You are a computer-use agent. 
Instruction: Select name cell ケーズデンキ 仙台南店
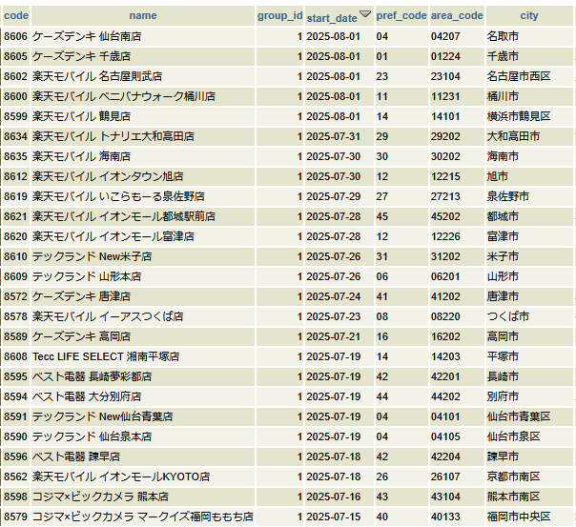(143, 36)
